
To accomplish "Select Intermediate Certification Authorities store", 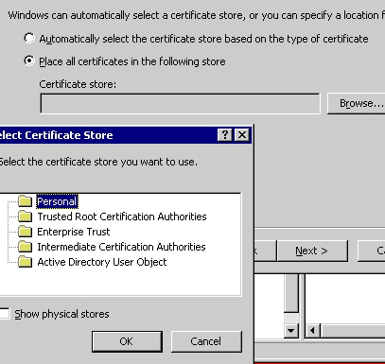I will tap(121, 247).
